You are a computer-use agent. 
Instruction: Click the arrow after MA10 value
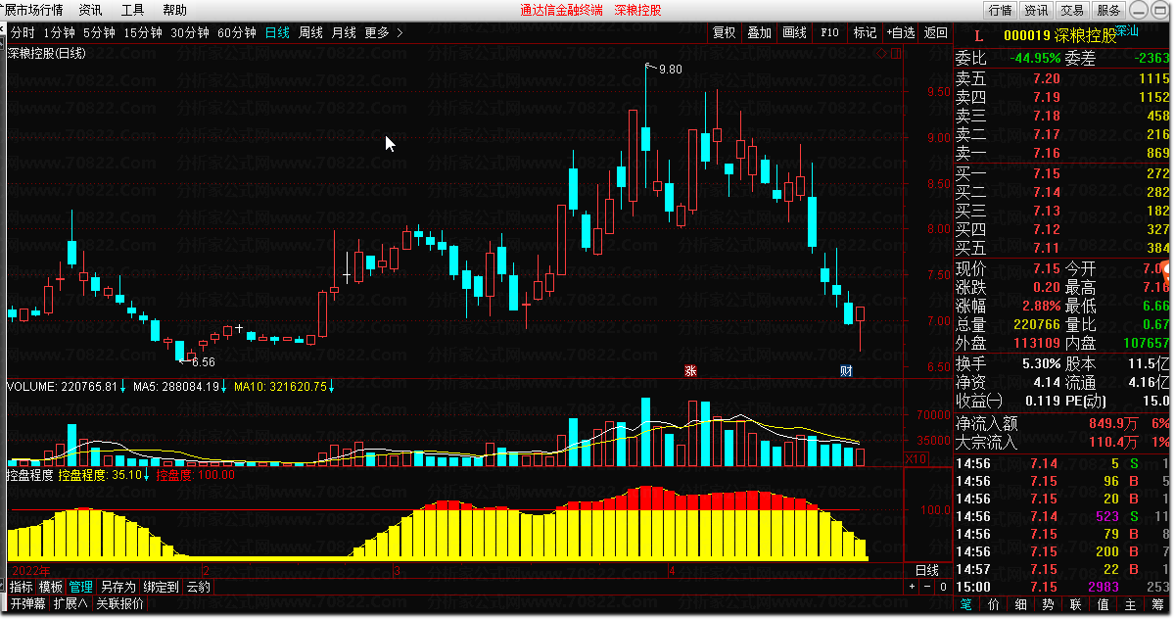point(333,387)
